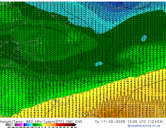Click the '[°C]' unit label
Viewport: 166px width, 128px height.
60,122
